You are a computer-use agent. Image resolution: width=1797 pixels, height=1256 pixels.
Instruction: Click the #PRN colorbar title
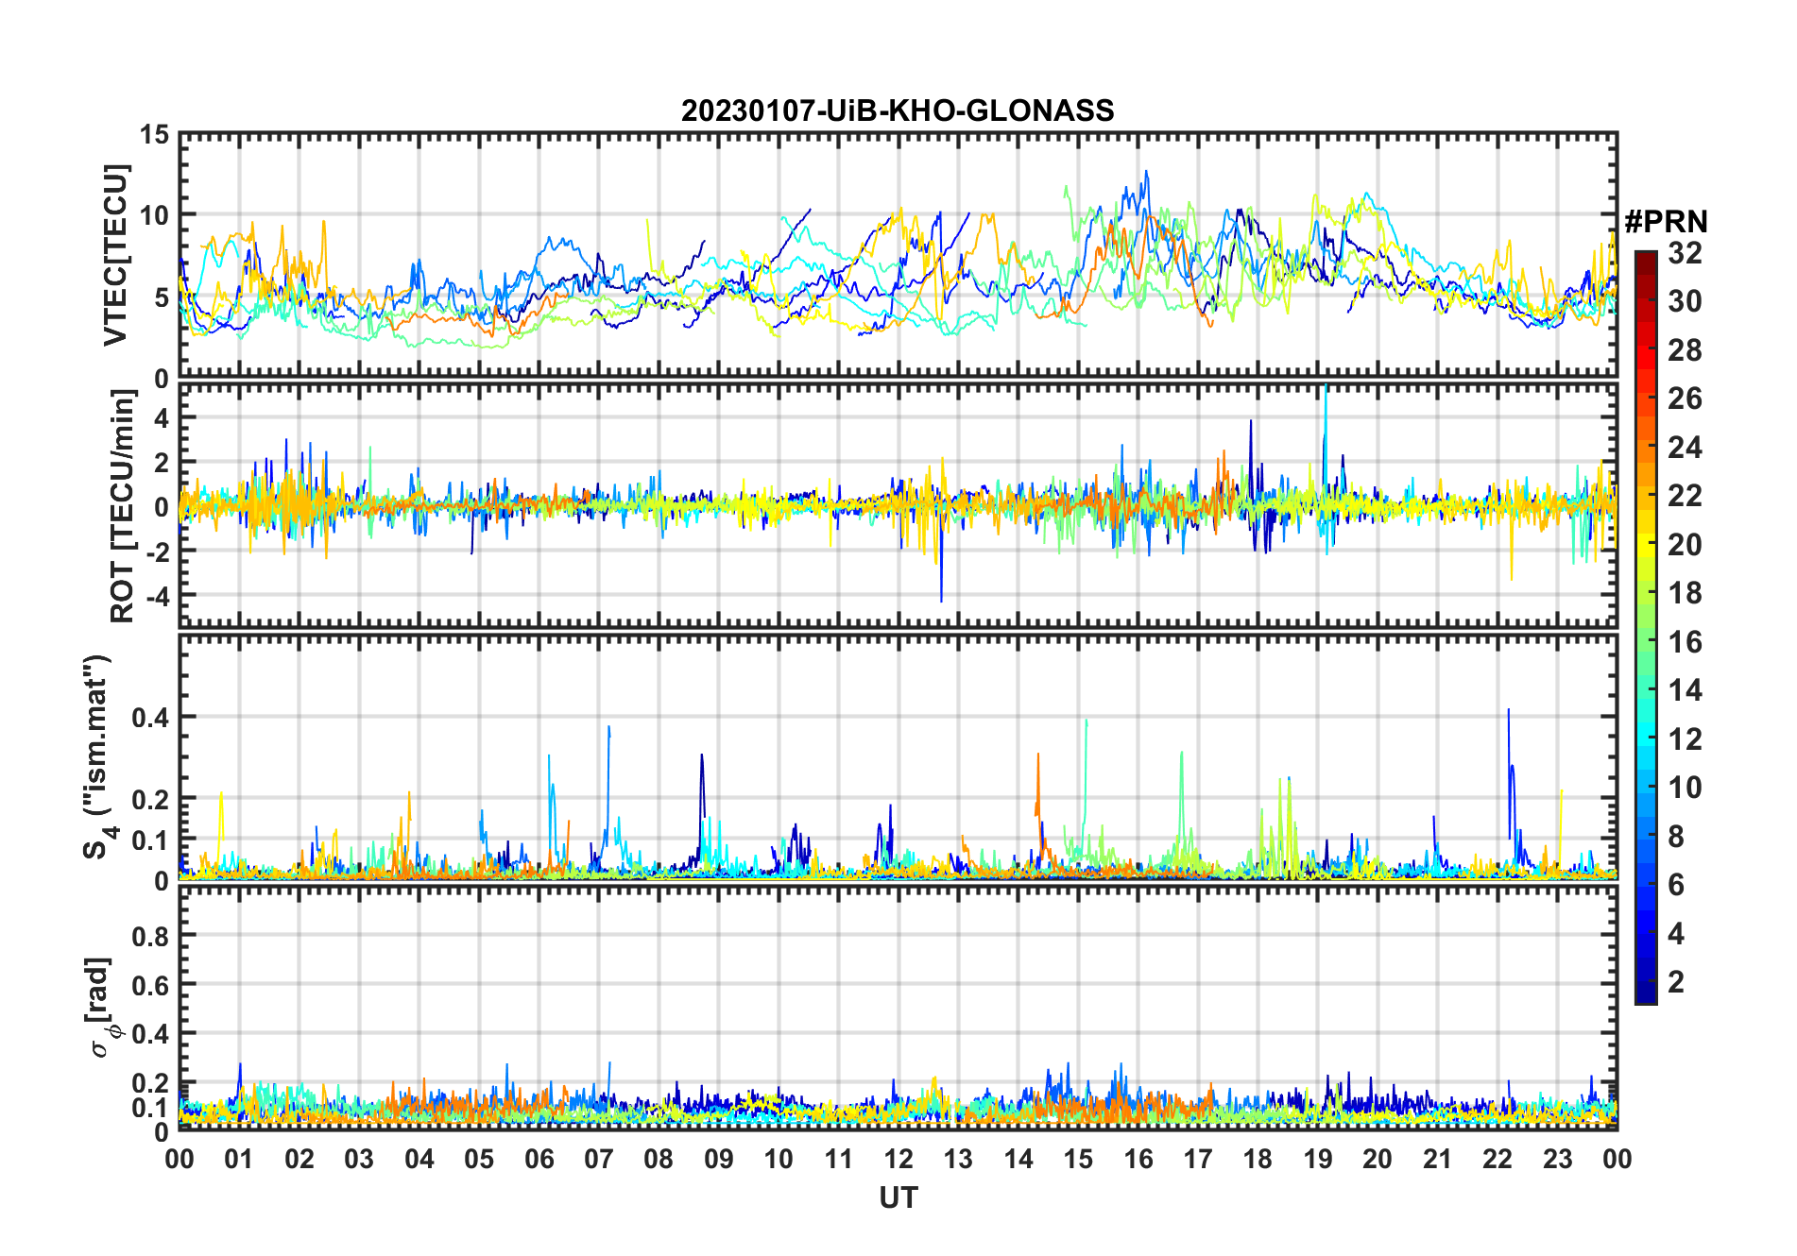tap(1666, 222)
